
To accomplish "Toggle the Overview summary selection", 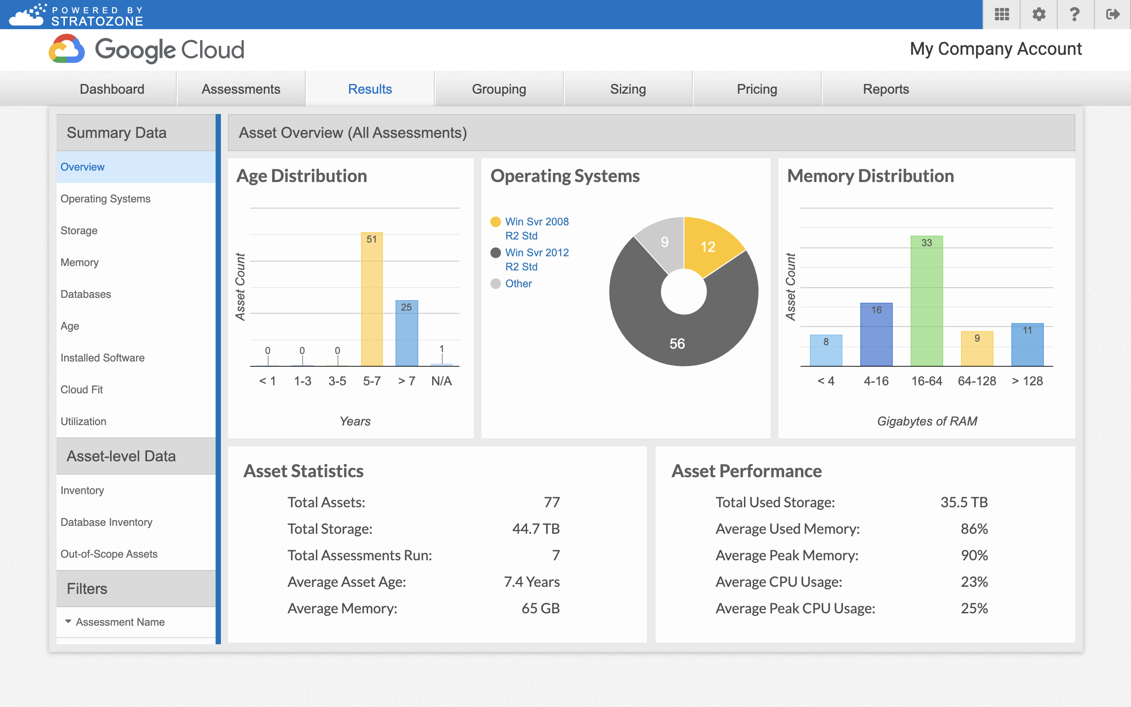I will pos(81,166).
